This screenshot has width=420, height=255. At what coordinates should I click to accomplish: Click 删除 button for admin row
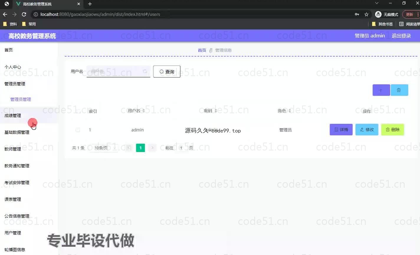(x=393, y=130)
